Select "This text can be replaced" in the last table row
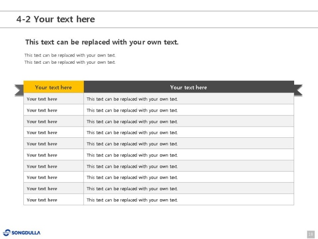This screenshot has width=318, height=239. [112, 200]
